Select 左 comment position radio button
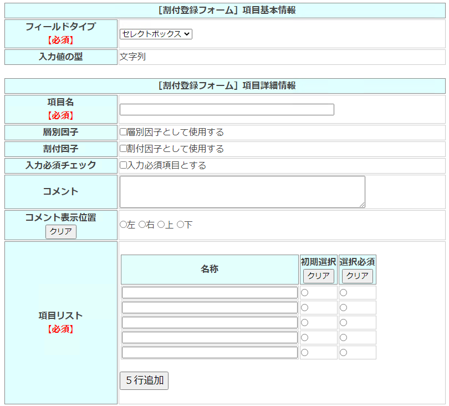Viewport: 449px width, 406px height. tap(123, 225)
